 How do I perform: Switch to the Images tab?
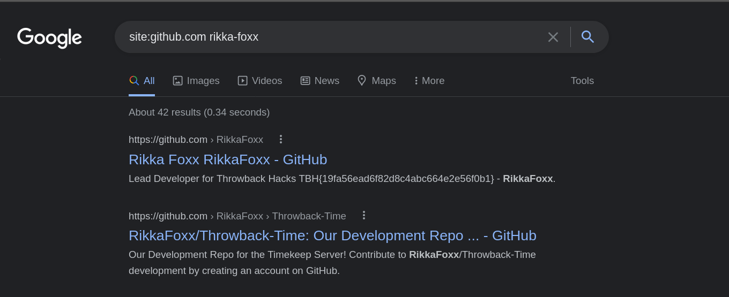point(196,81)
